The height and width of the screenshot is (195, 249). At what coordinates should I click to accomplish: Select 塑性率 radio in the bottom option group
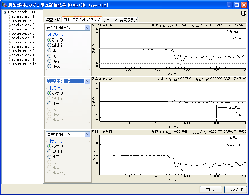(x=49, y=151)
